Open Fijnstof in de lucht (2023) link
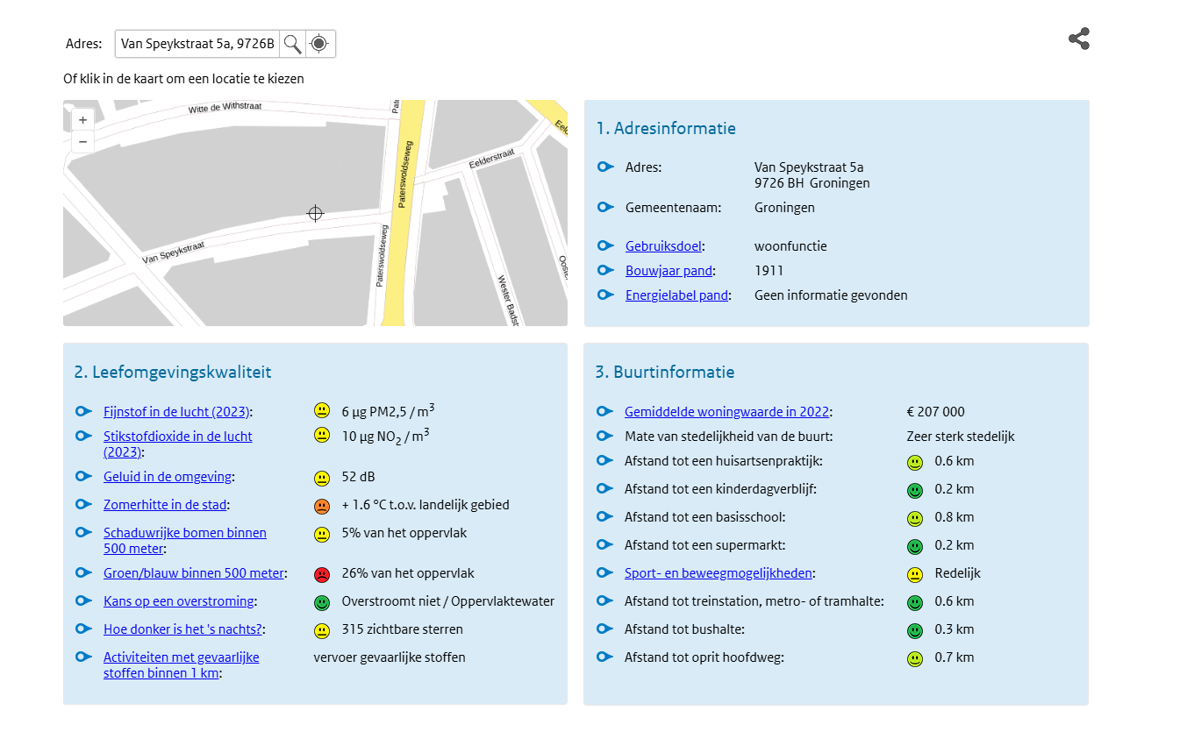This screenshot has width=1187, height=753. pos(176,412)
